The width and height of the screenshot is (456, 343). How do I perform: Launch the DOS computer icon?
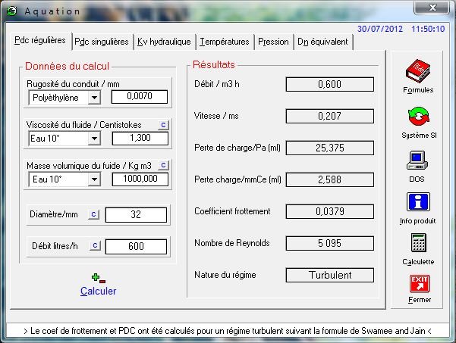(x=418, y=161)
